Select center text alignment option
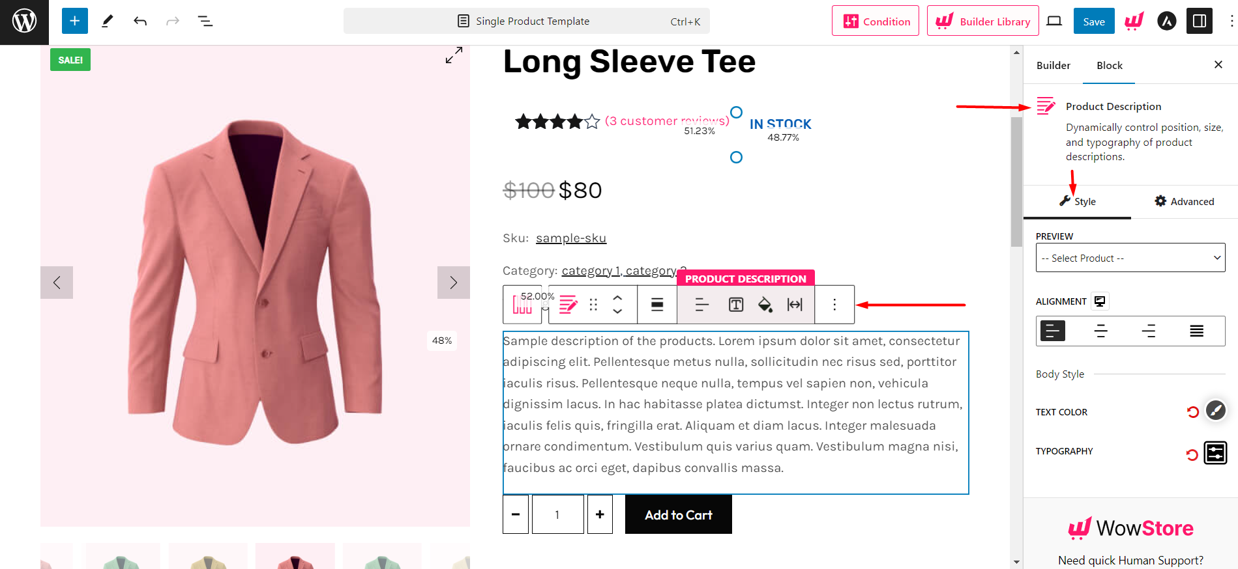Screen dimensions: 1238x569 [x=1100, y=331]
